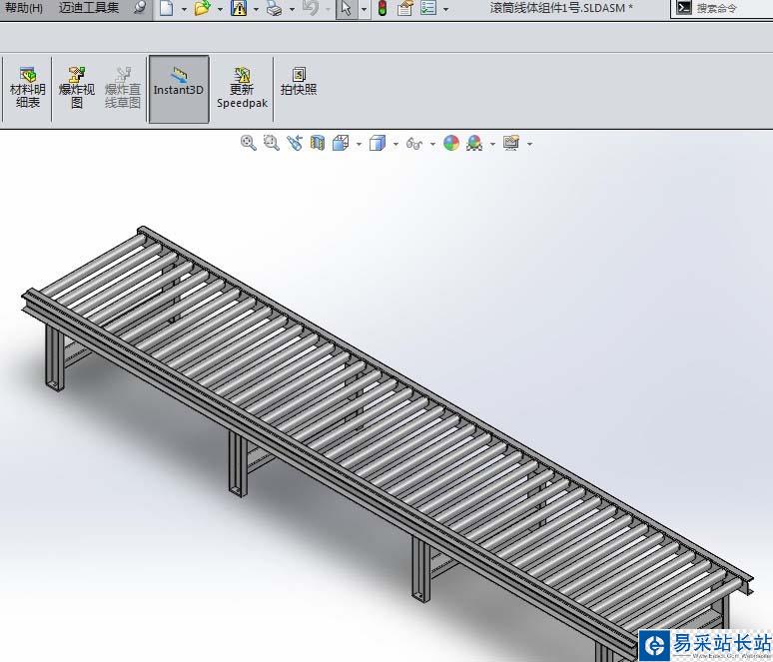Click the 材料明细表 bill of materials button
773x662 pixels.
(x=28, y=88)
